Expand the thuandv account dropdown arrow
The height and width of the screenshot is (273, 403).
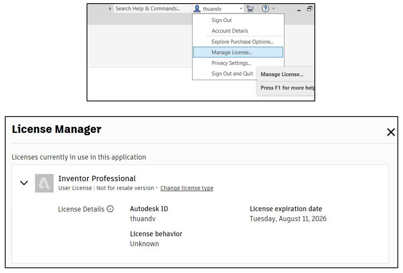(241, 9)
